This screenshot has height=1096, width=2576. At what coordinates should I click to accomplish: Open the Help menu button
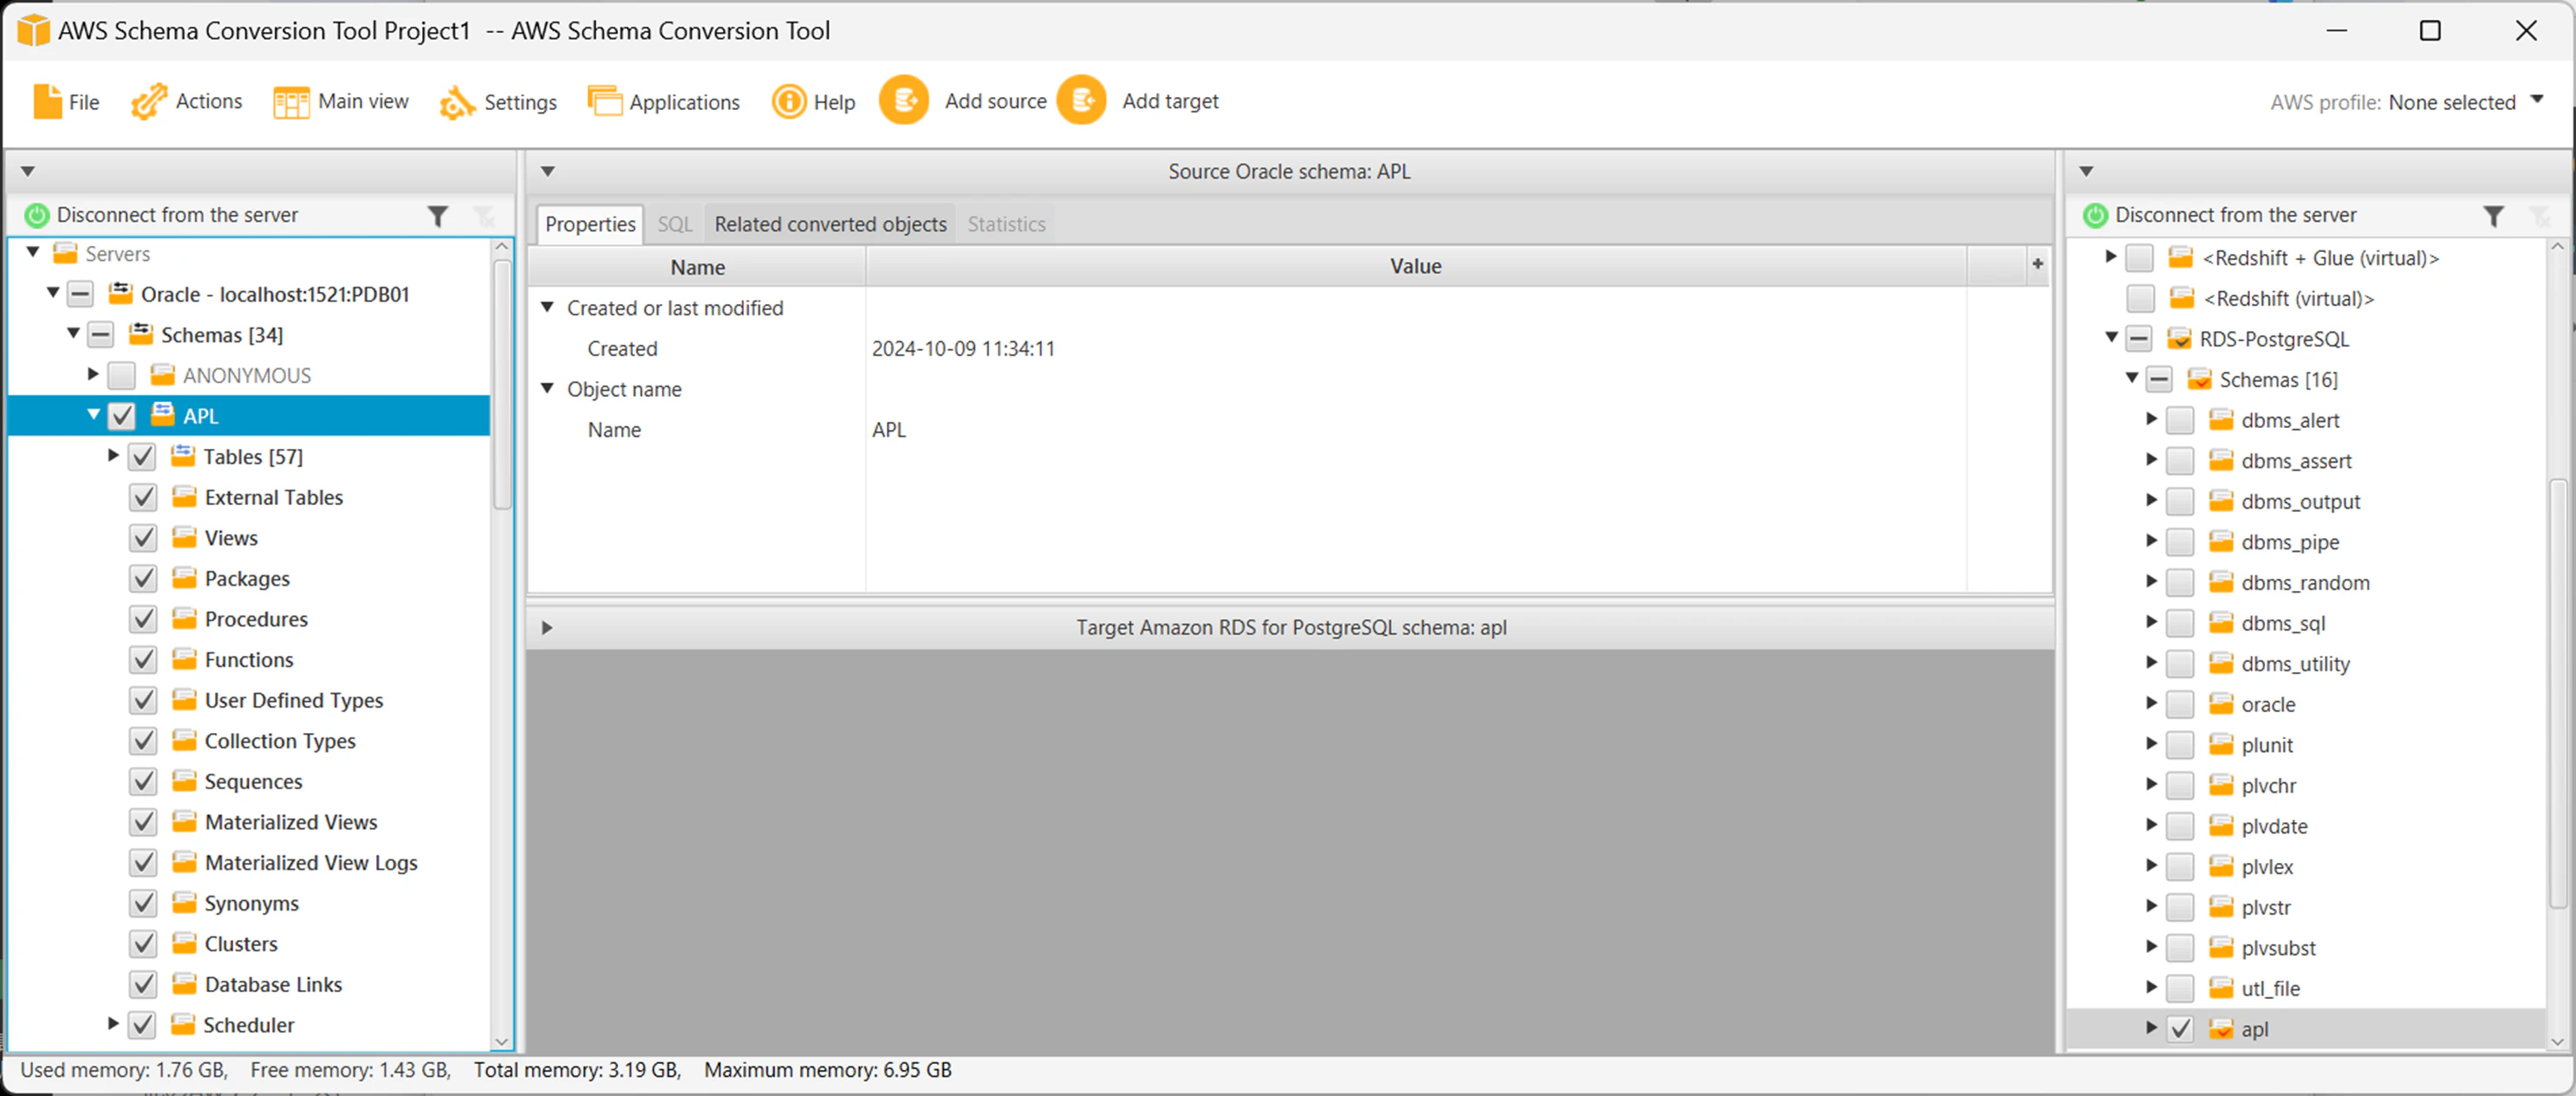click(814, 102)
